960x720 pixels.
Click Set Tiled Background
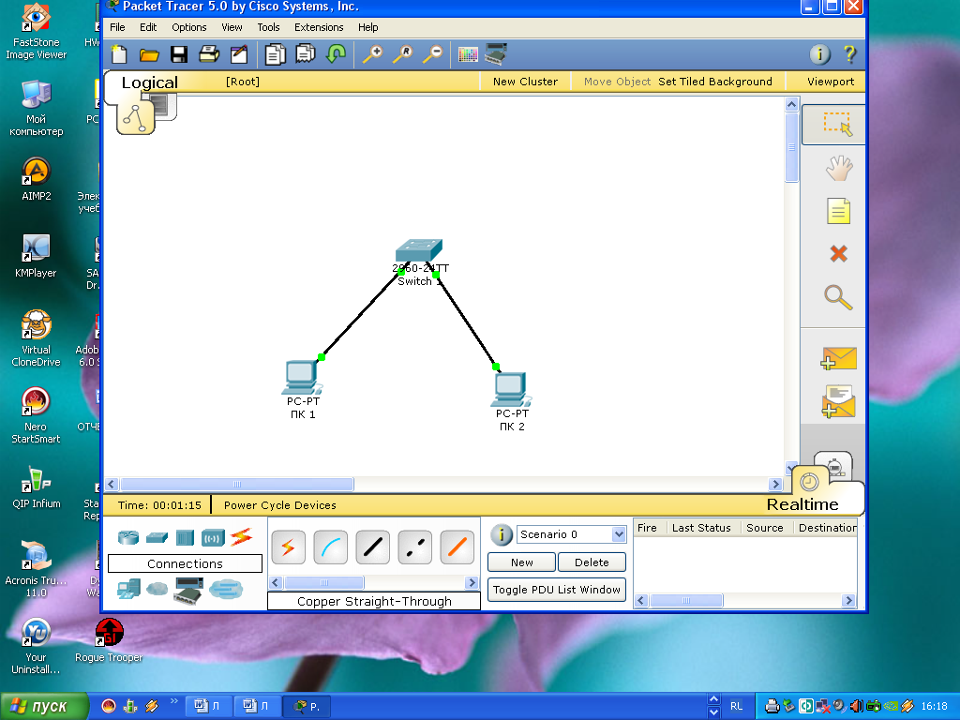(715, 82)
